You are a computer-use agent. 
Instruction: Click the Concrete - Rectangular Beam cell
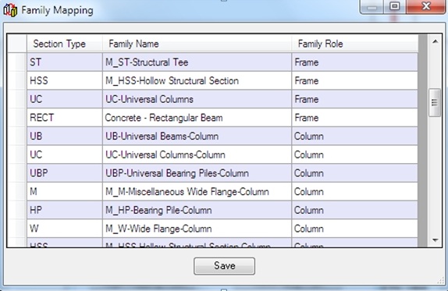197,118
